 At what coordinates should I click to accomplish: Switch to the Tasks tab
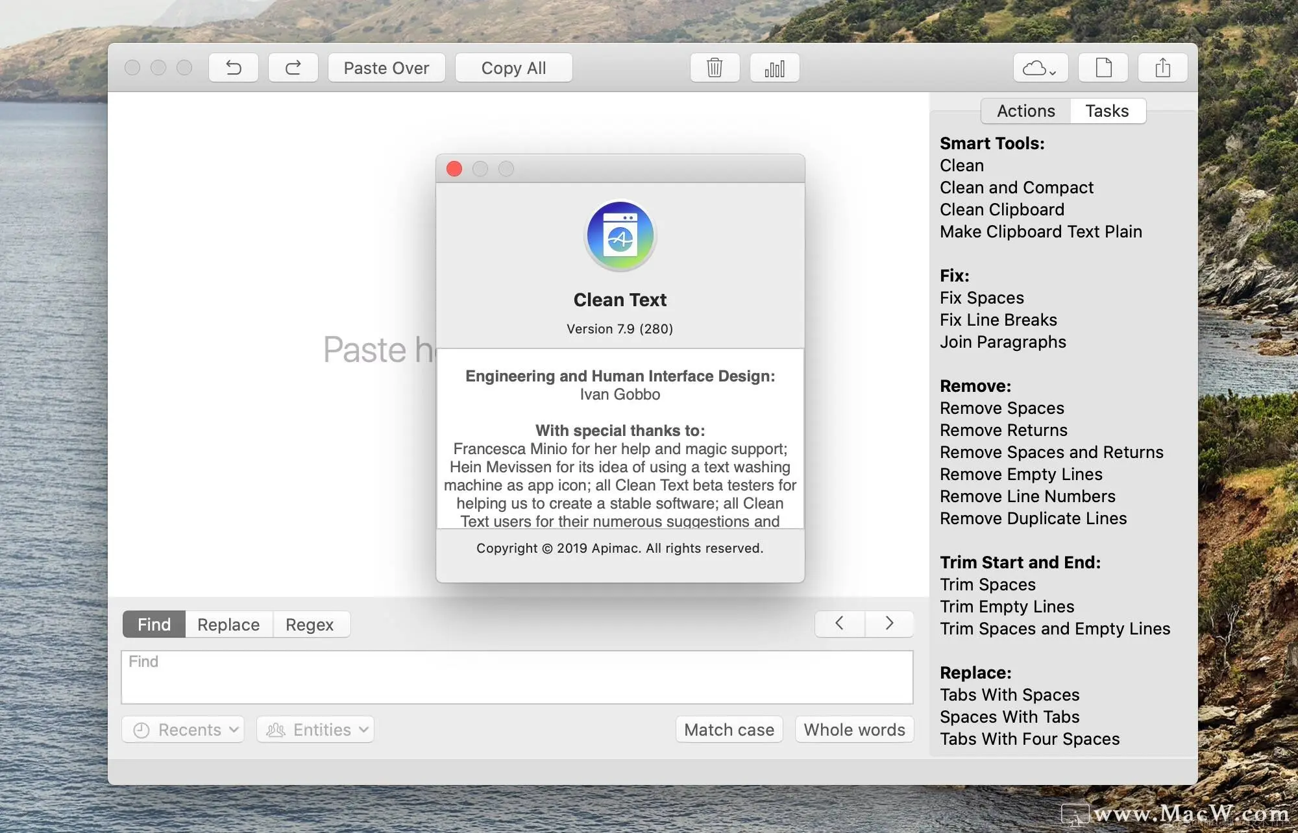[x=1107, y=111]
